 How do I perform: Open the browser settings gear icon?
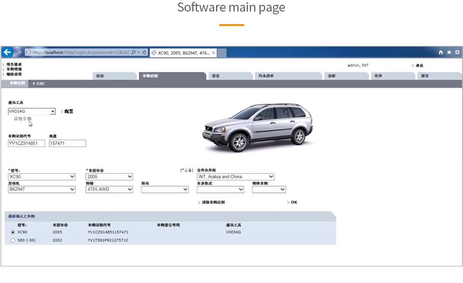(457, 52)
